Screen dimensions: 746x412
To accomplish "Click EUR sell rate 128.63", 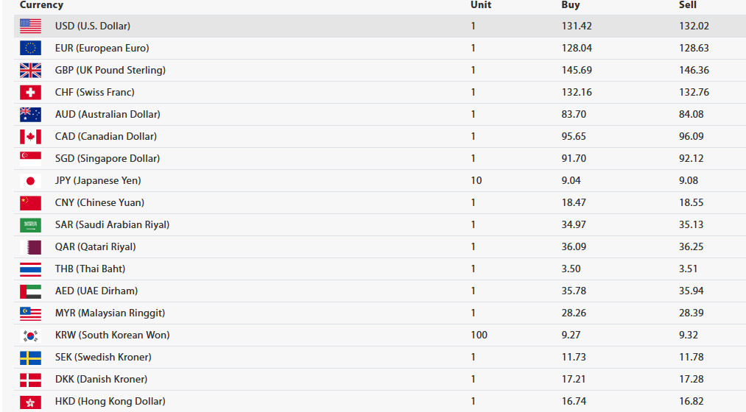I will point(694,48).
